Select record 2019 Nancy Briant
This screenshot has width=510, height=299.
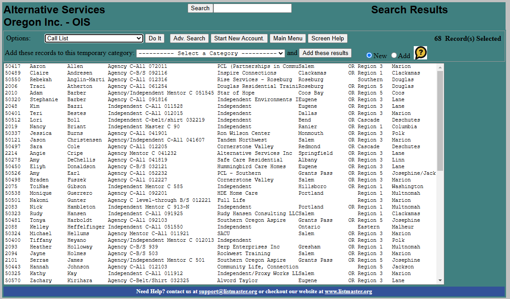pyautogui.click(x=220, y=127)
